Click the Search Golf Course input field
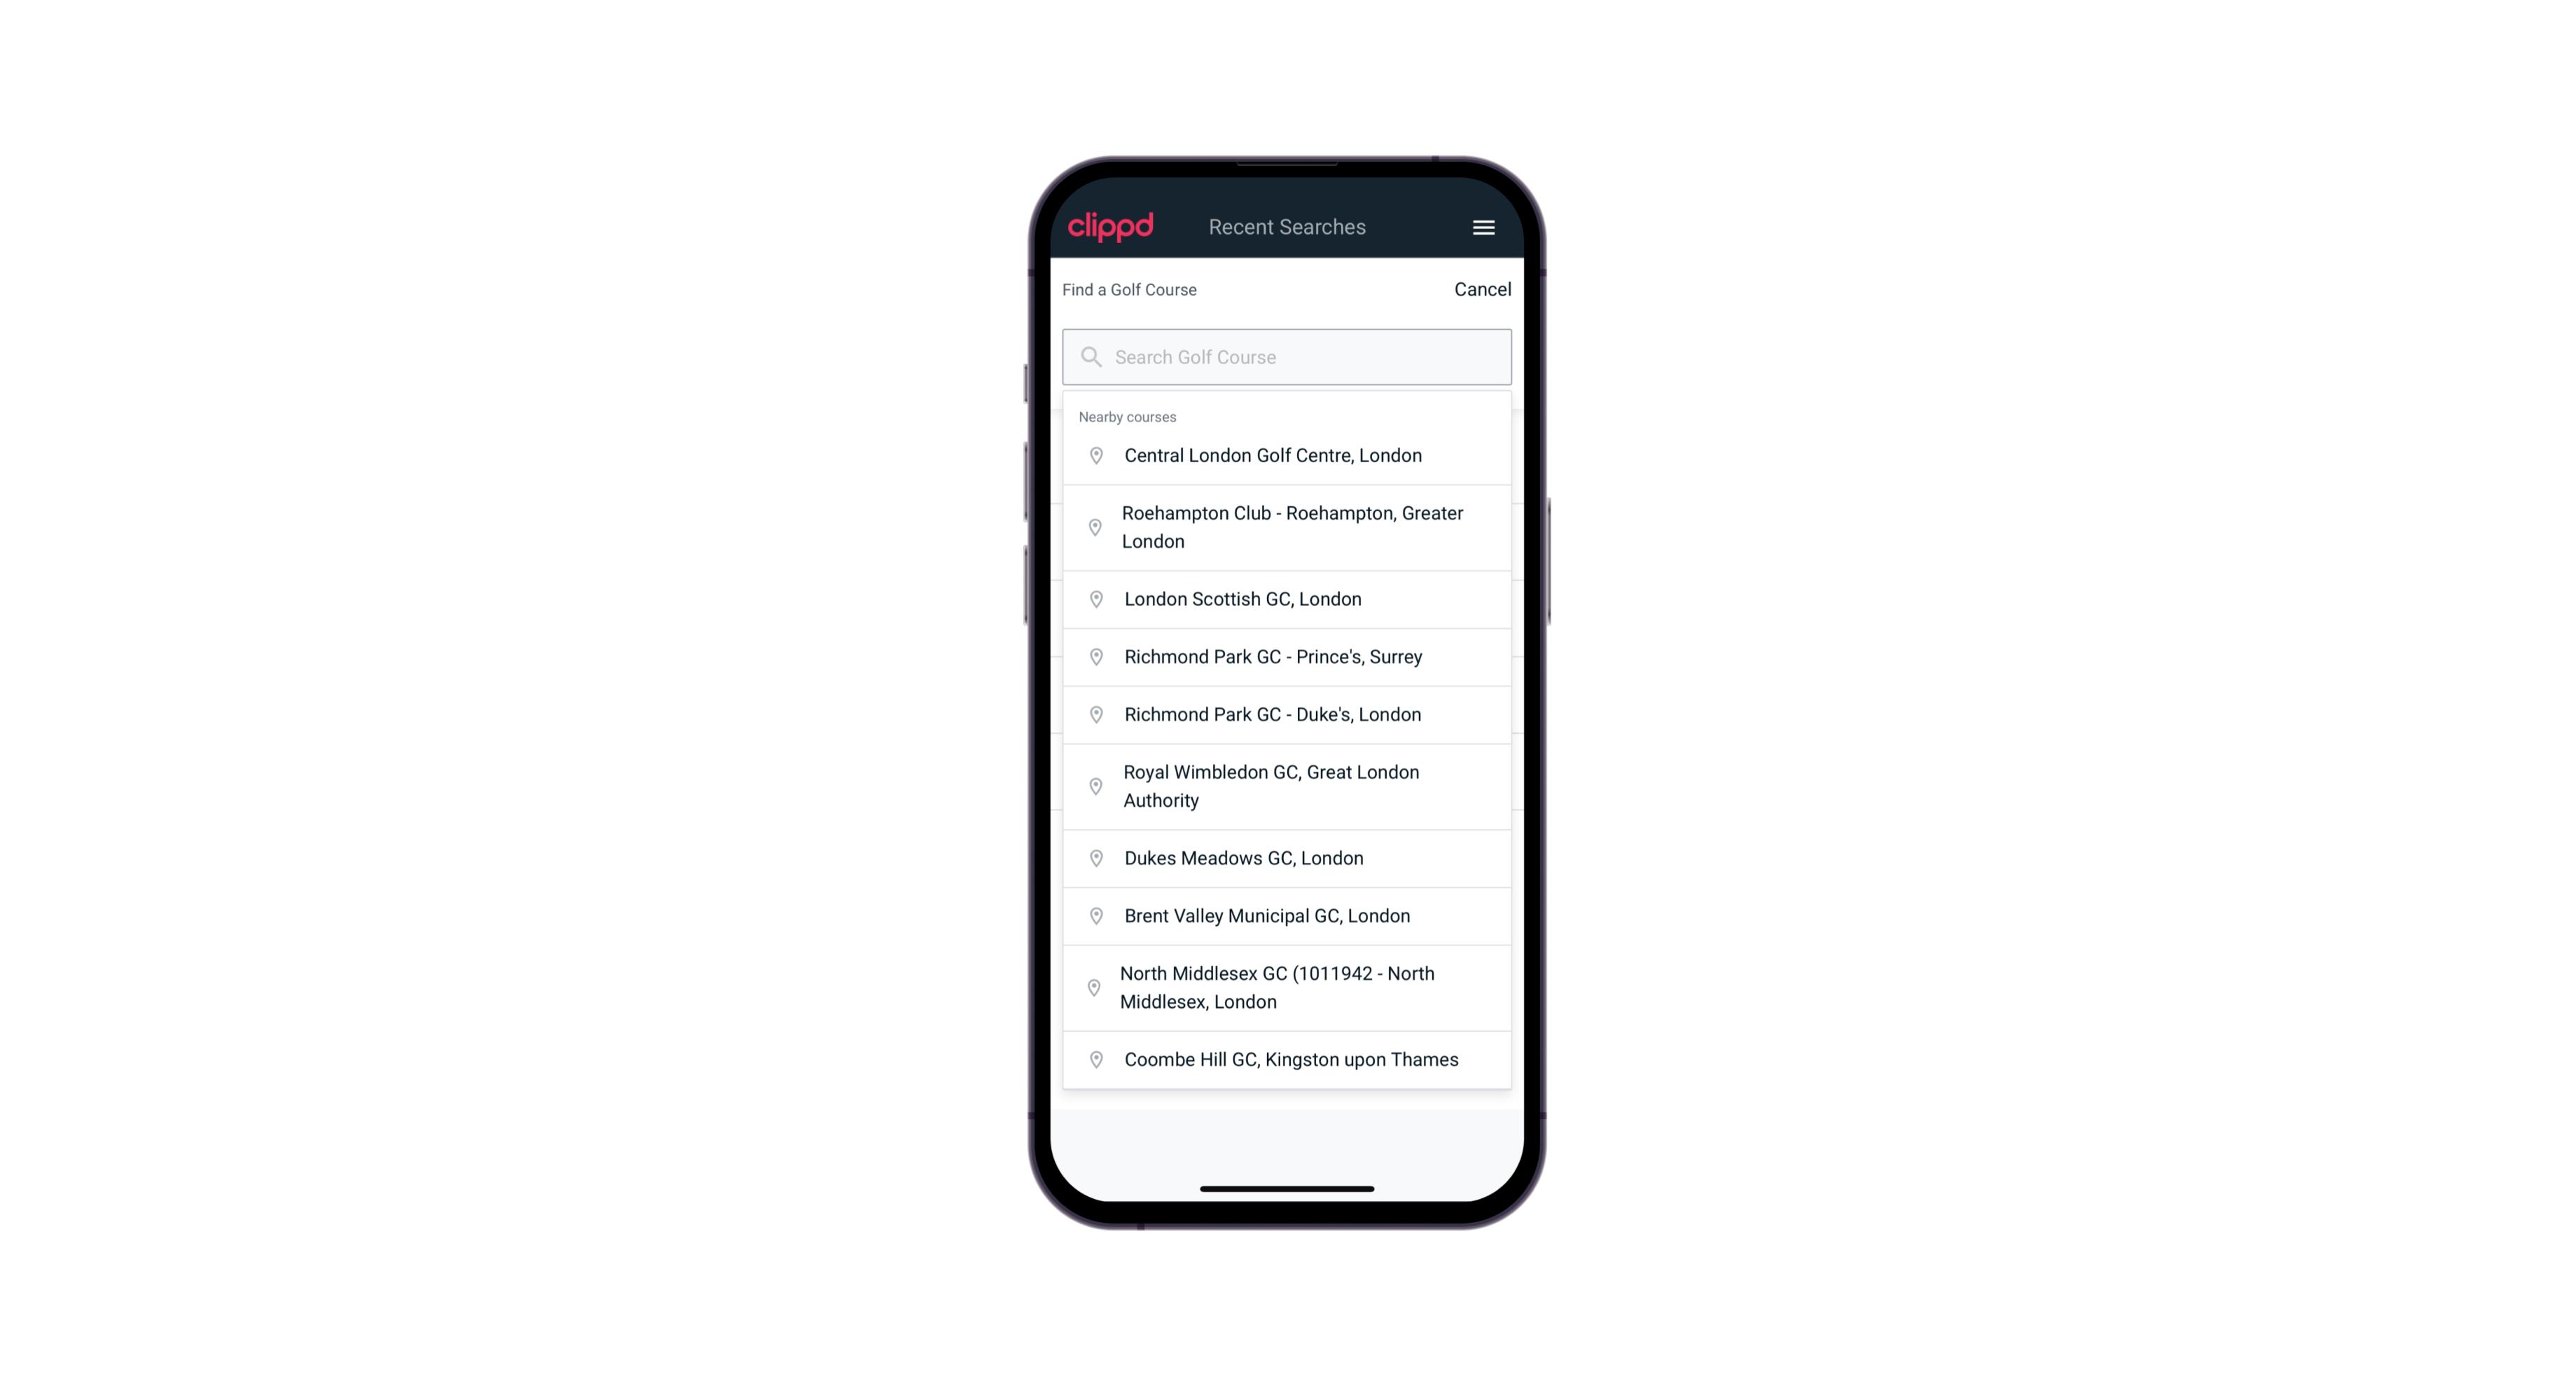 [1287, 356]
